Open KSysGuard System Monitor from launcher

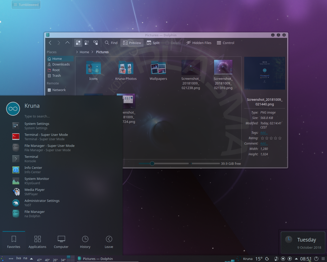pyautogui.click(x=61, y=181)
